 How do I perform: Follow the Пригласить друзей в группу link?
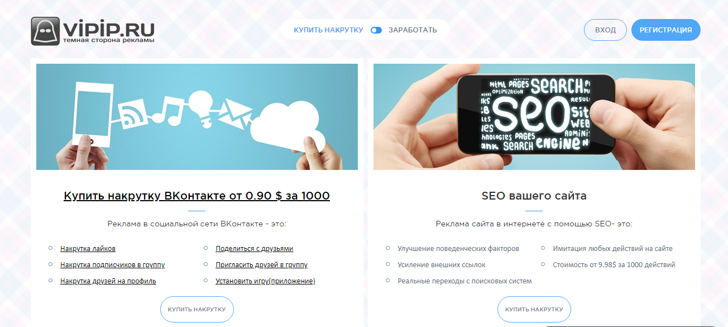coord(262,265)
